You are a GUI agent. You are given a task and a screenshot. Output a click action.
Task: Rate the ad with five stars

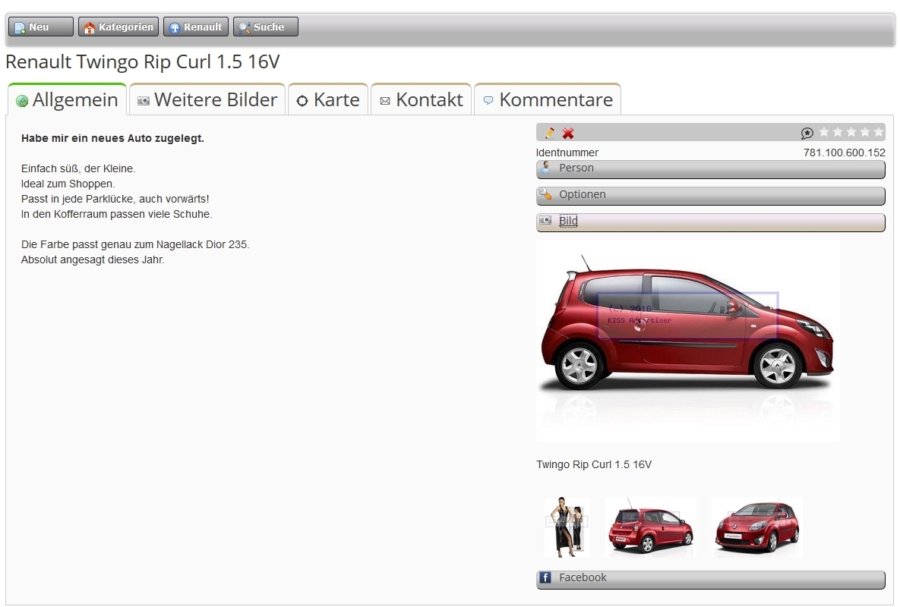(878, 133)
